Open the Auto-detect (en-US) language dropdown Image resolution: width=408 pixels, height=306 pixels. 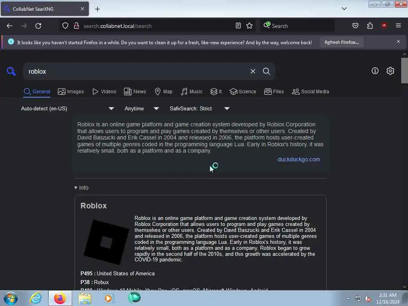68,108
